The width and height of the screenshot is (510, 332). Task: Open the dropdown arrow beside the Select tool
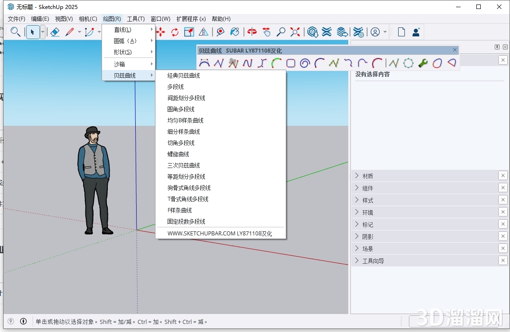44,32
